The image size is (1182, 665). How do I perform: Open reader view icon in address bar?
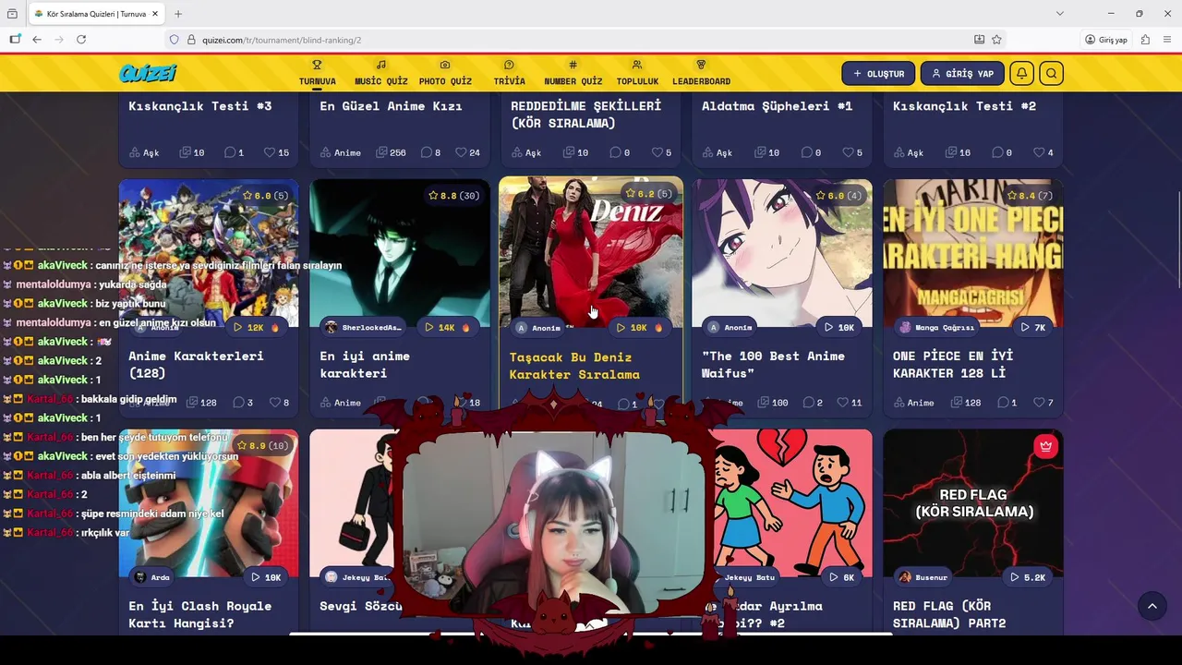pos(979,40)
